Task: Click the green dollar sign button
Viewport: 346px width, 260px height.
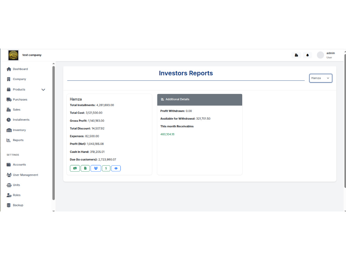Action: click(x=106, y=168)
